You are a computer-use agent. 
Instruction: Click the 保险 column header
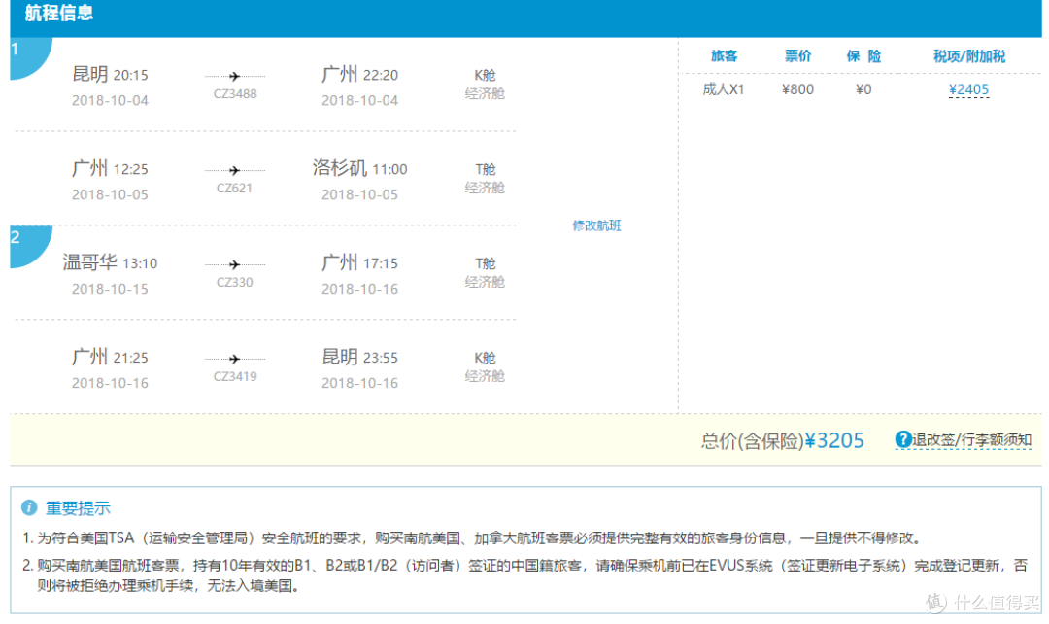[x=863, y=56]
